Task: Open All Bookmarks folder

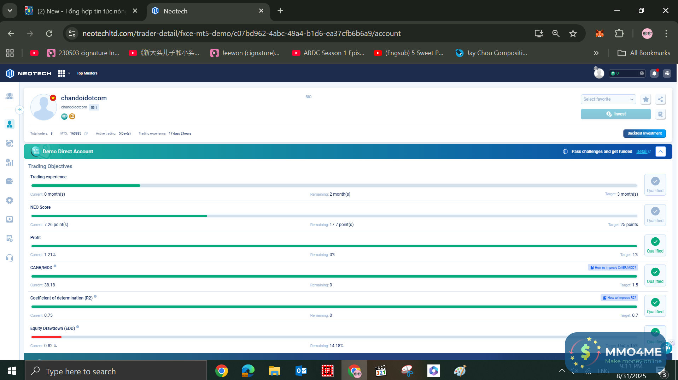Action: coord(643,53)
